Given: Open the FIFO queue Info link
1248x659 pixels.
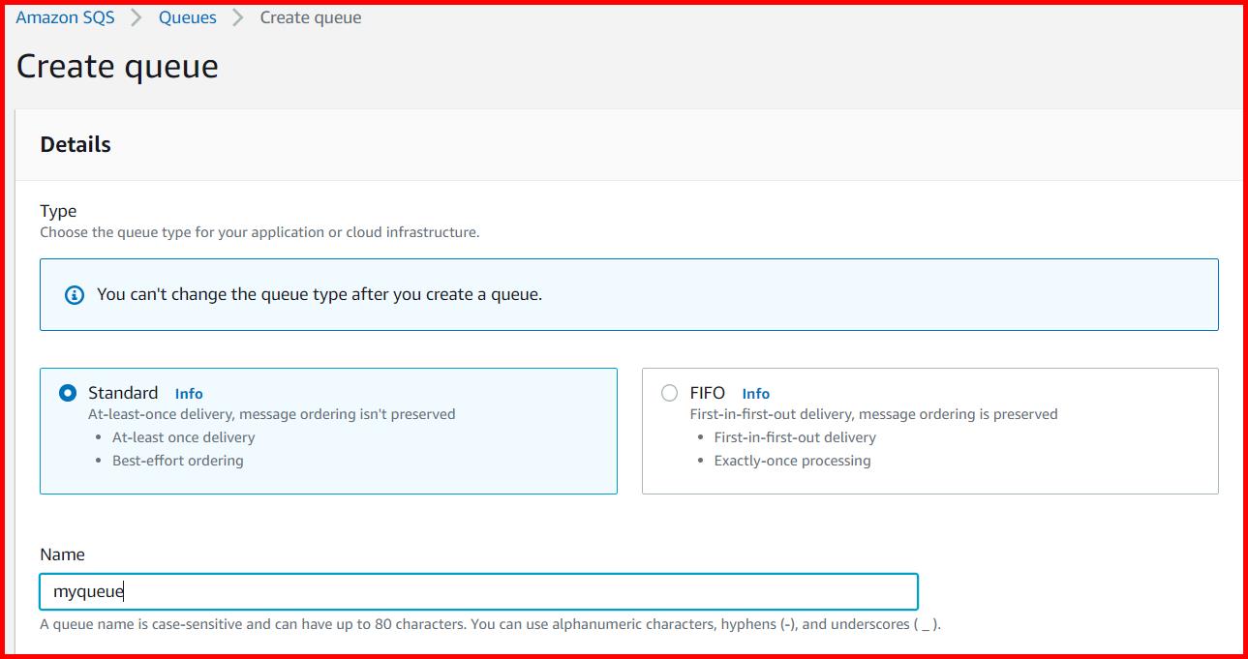Looking at the screenshot, I should point(755,394).
